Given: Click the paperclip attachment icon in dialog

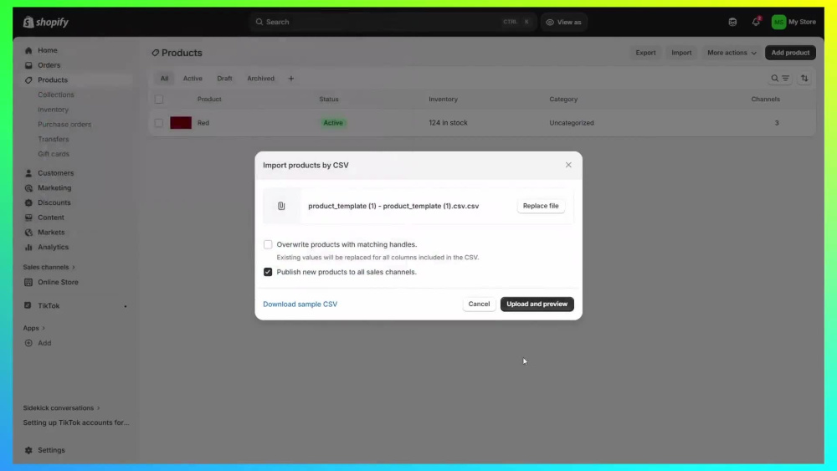Looking at the screenshot, I should click(281, 206).
